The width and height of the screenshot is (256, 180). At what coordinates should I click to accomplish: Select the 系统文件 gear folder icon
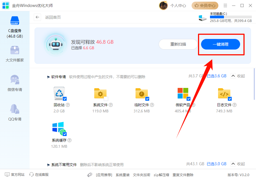(100, 93)
